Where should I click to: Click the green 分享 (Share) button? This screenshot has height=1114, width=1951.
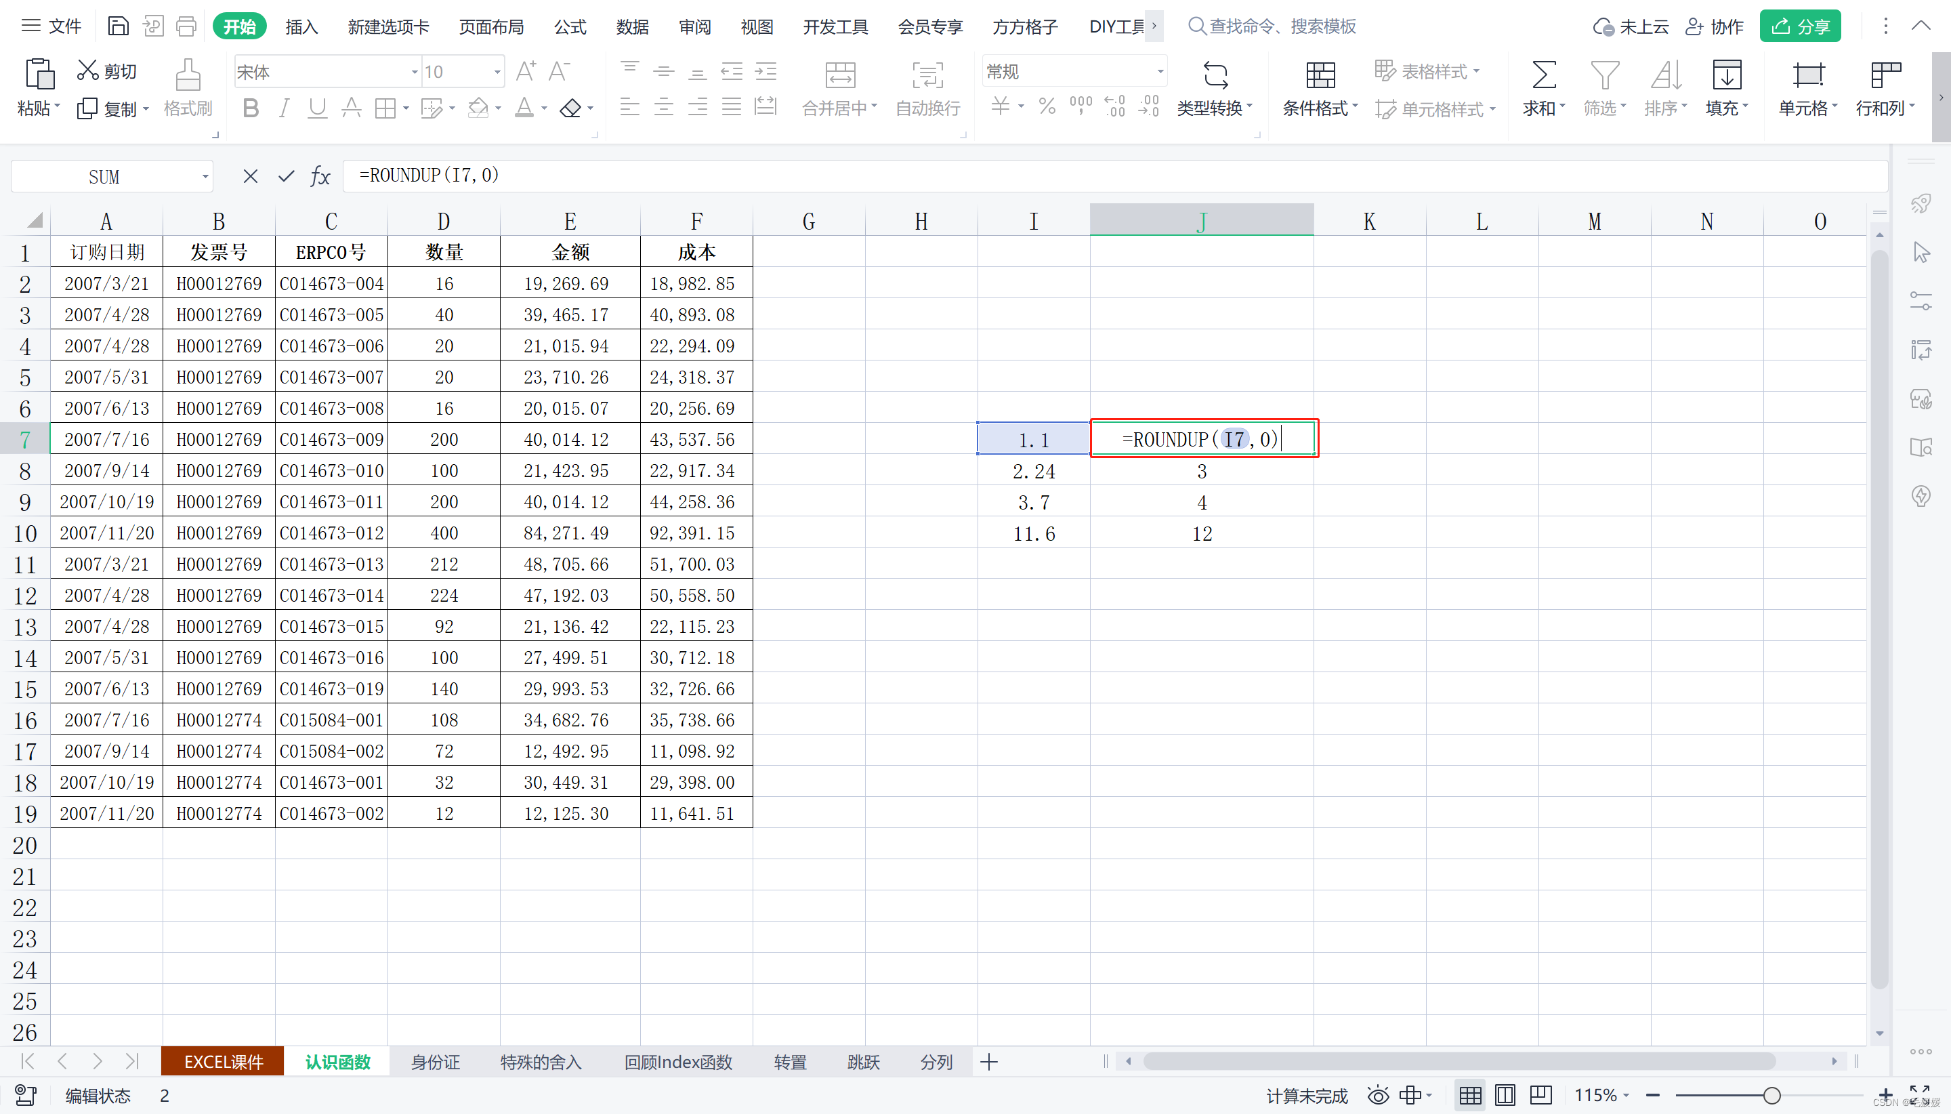1799,27
